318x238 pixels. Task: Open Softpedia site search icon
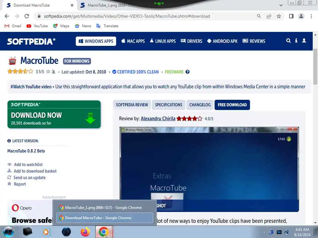click(288, 41)
